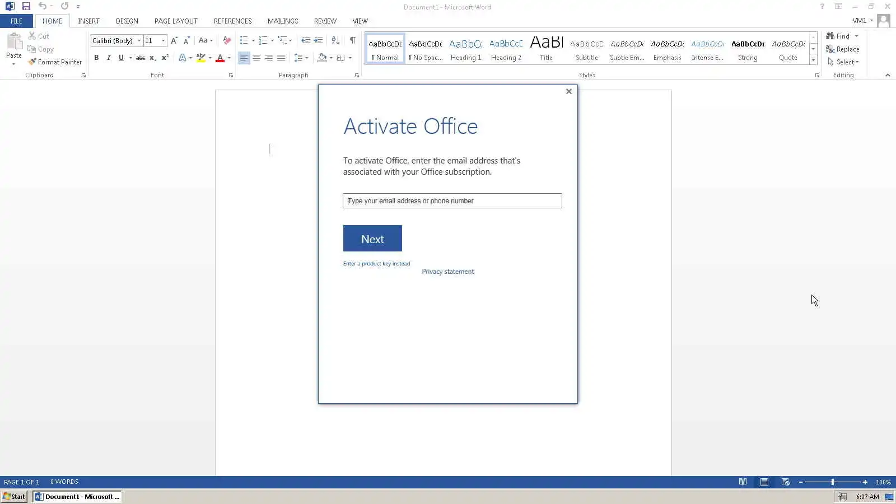
Task: Click the Strikethrough icon
Action: click(x=141, y=58)
